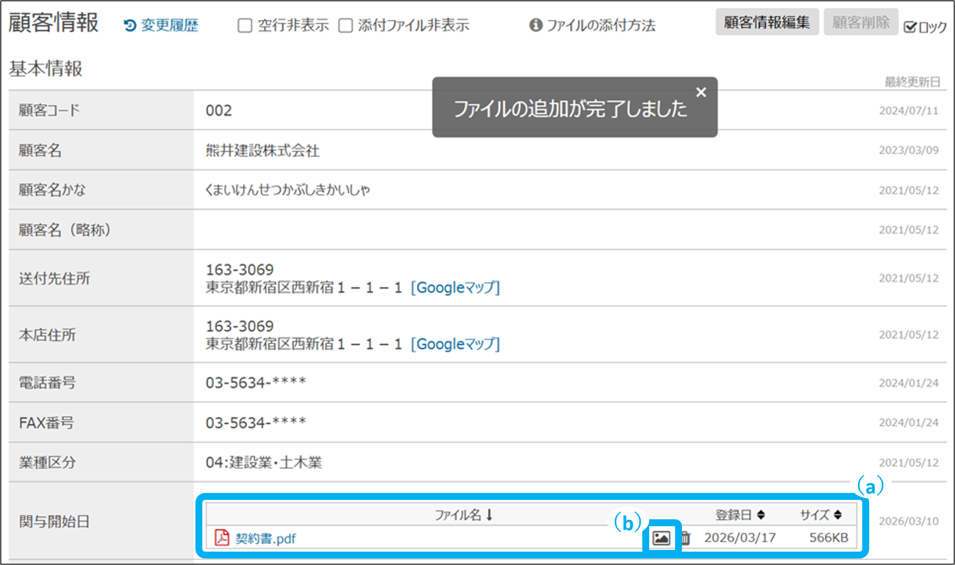The height and width of the screenshot is (565, 955).
Task: Click the 顧客削除 button
Action: (x=861, y=22)
